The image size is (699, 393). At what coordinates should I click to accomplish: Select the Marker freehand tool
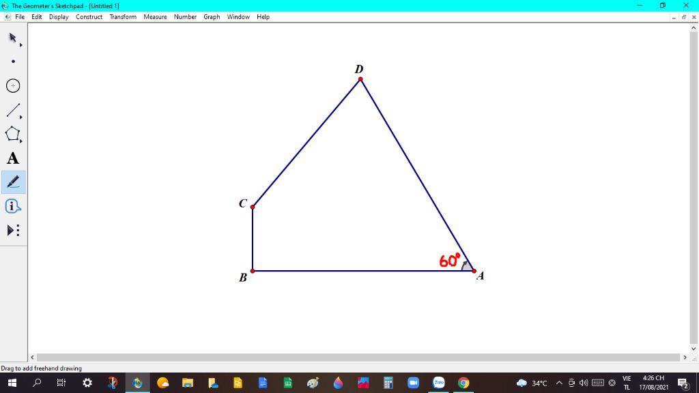[x=12, y=182]
